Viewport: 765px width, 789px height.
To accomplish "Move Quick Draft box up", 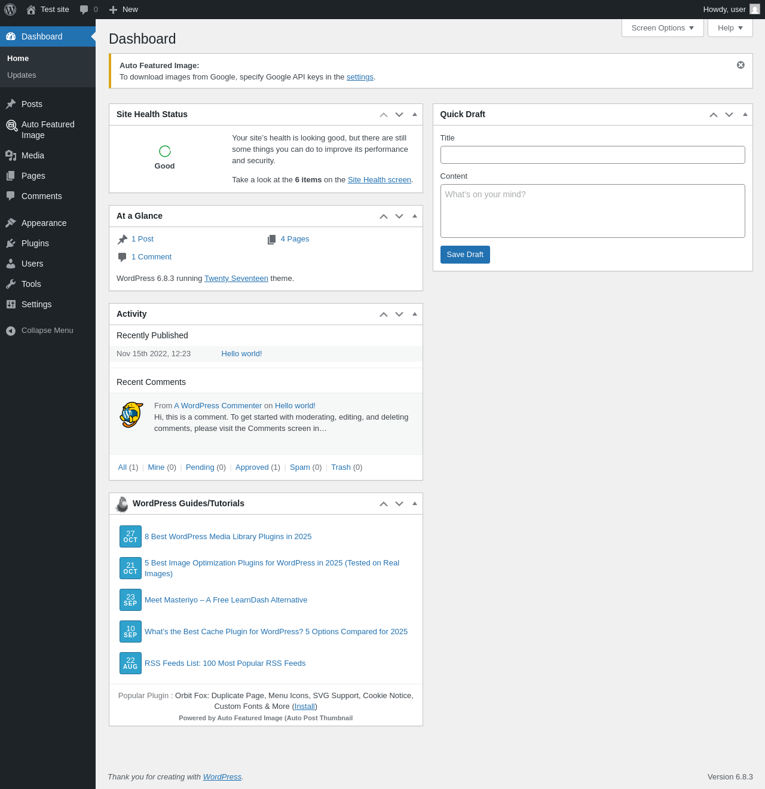I will pyautogui.click(x=714, y=115).
